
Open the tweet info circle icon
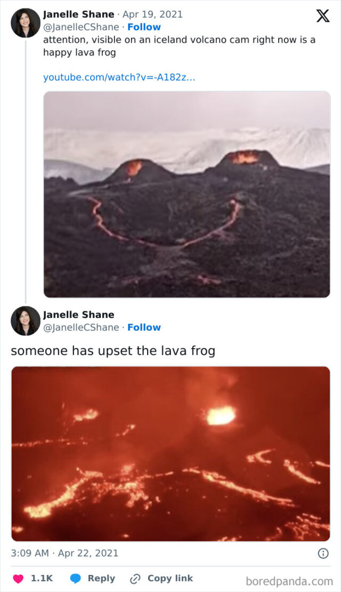pos(323,553)
